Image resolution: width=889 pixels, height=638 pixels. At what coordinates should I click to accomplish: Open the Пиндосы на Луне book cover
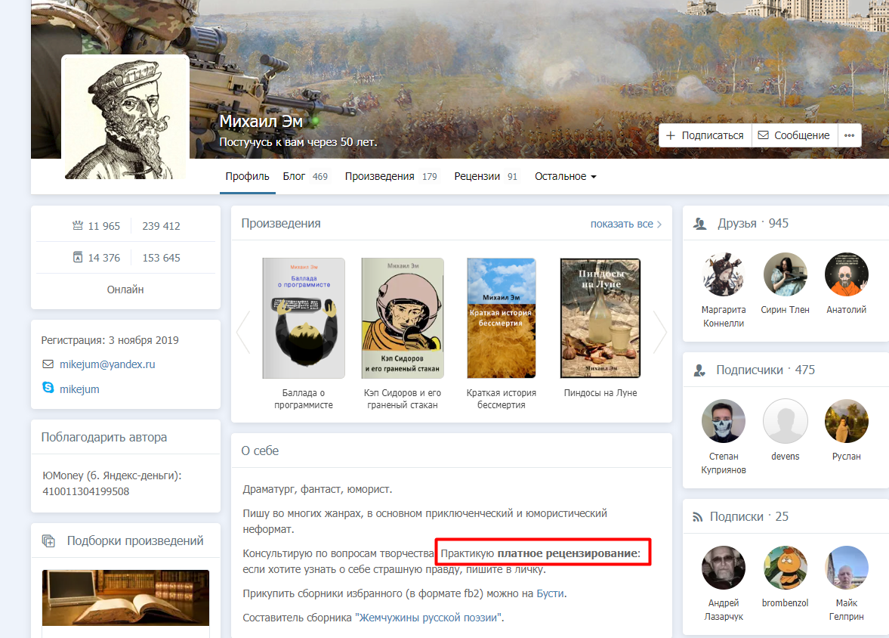[x=600, y=317]
